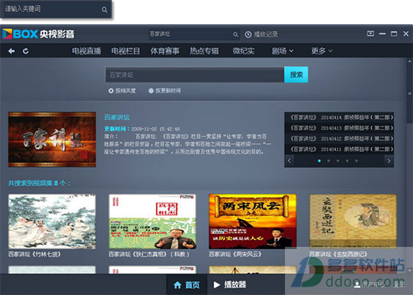Open the 电视直播 menu
The image size is (413, 295).
point(87,51)
